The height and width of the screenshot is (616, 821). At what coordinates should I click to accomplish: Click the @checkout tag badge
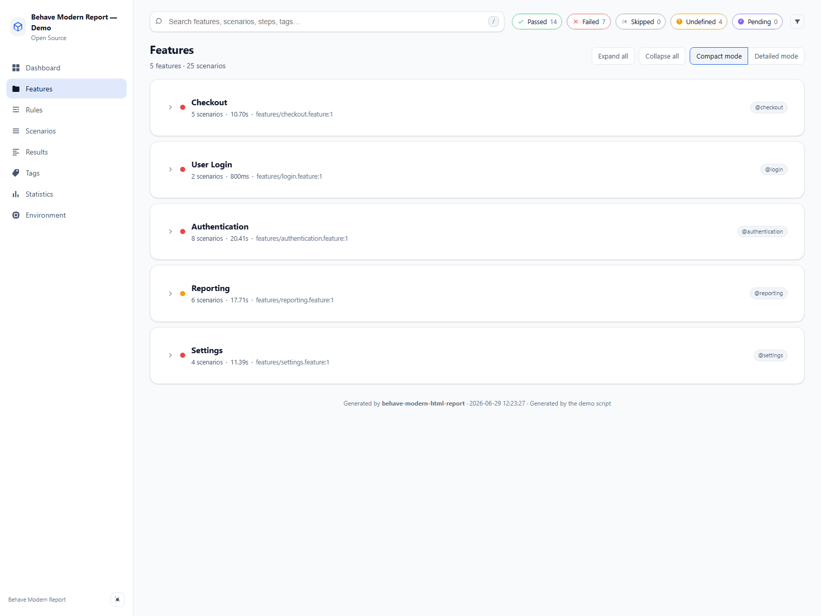[769, 107]
